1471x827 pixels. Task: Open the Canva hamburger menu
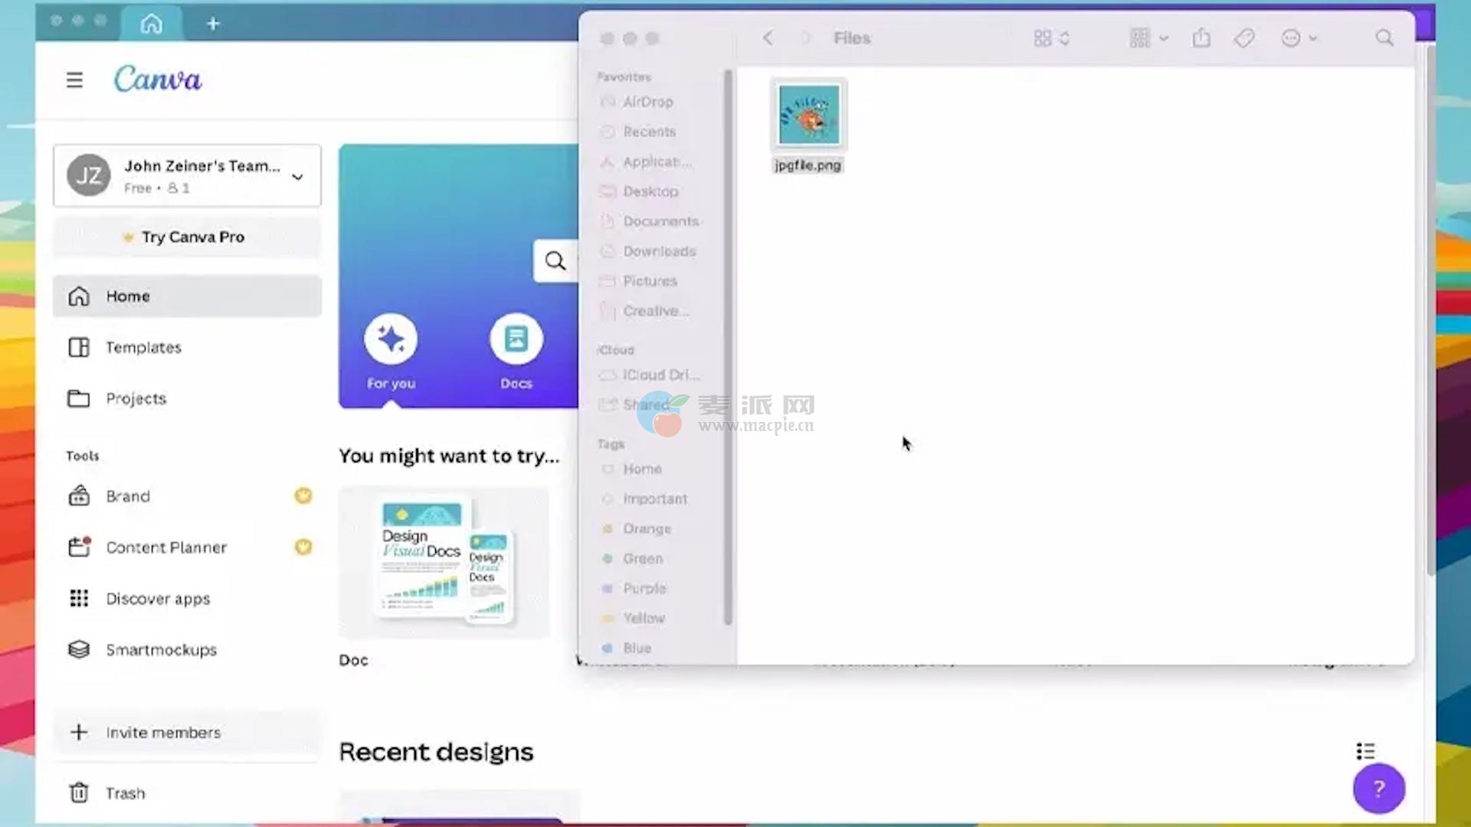coord(74,80)
